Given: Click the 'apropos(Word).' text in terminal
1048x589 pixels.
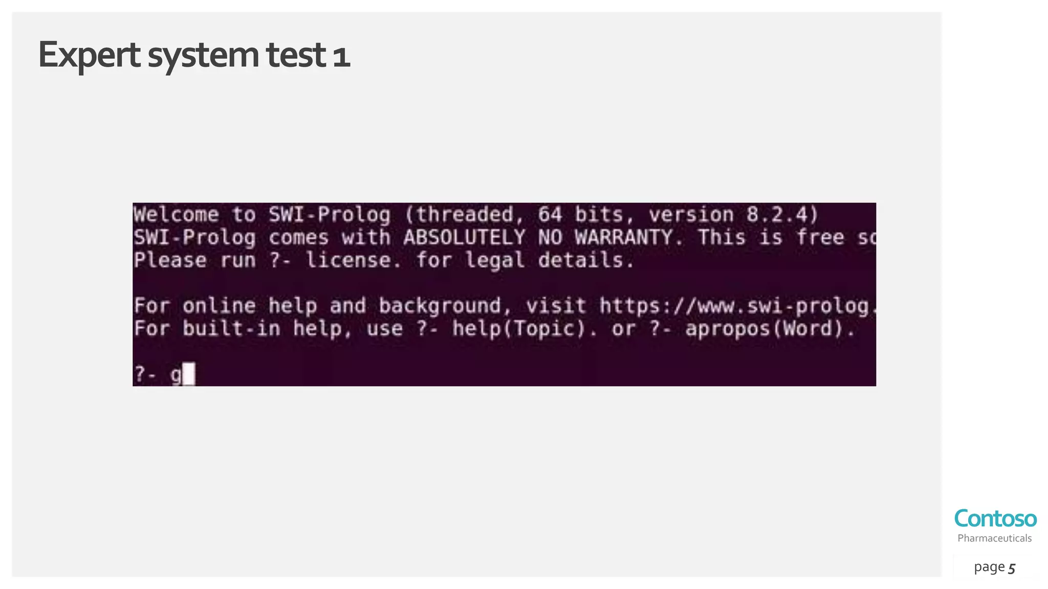Looking at the screenshot, I should [x=770, y=328].
